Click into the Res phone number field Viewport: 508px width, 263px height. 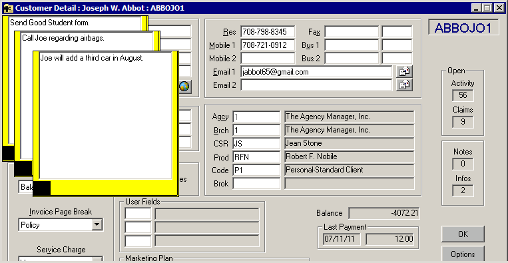[x=268, y=32]
